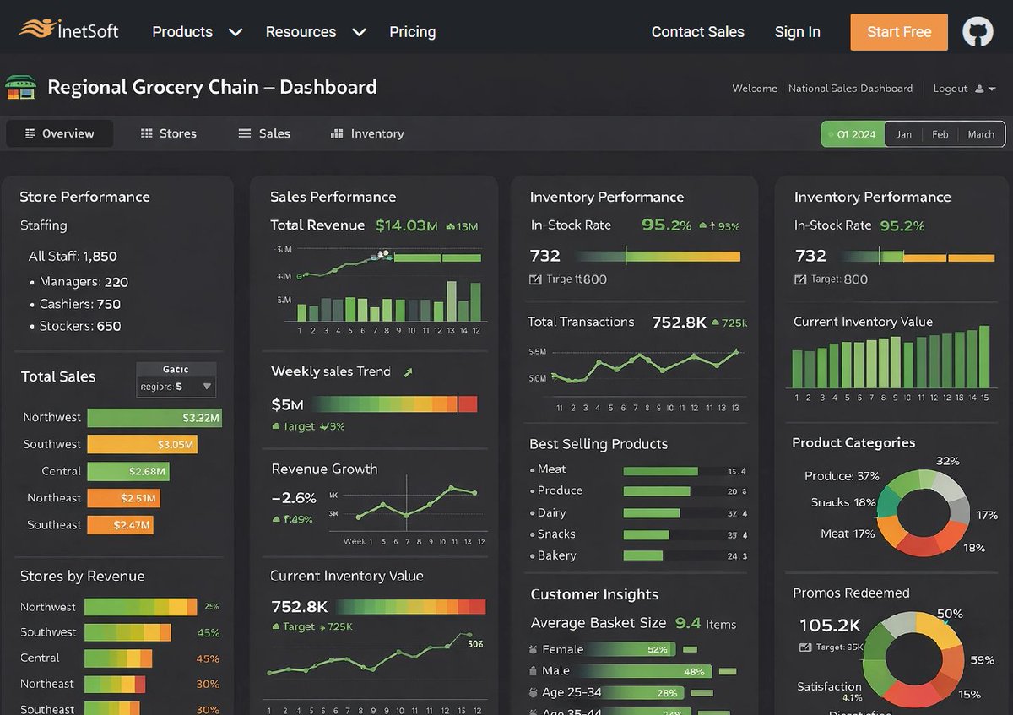Open the regions dropdown in Total Sales
Viewport: 1013px width, 715px height.
click(176, 387)
